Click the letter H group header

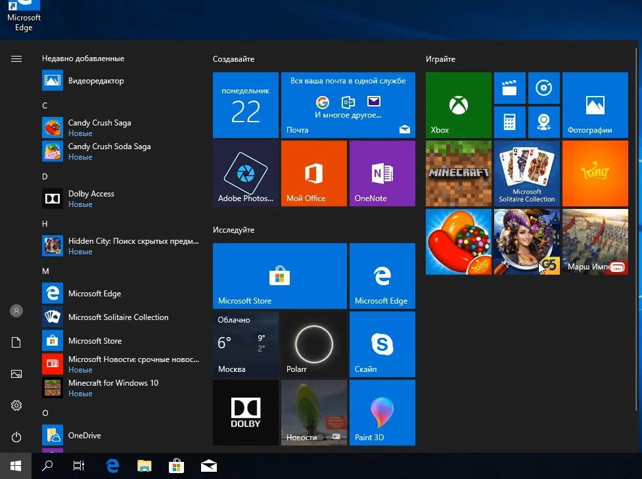45,224
